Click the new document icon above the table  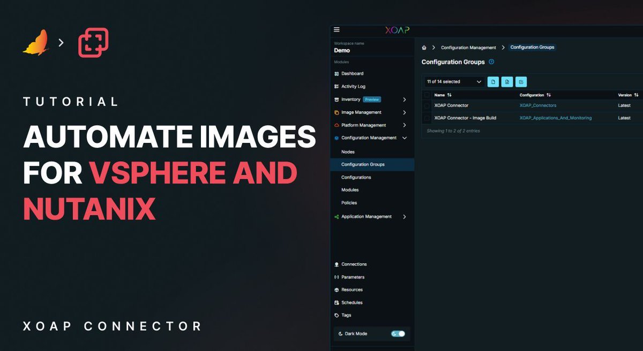(493, 82)
